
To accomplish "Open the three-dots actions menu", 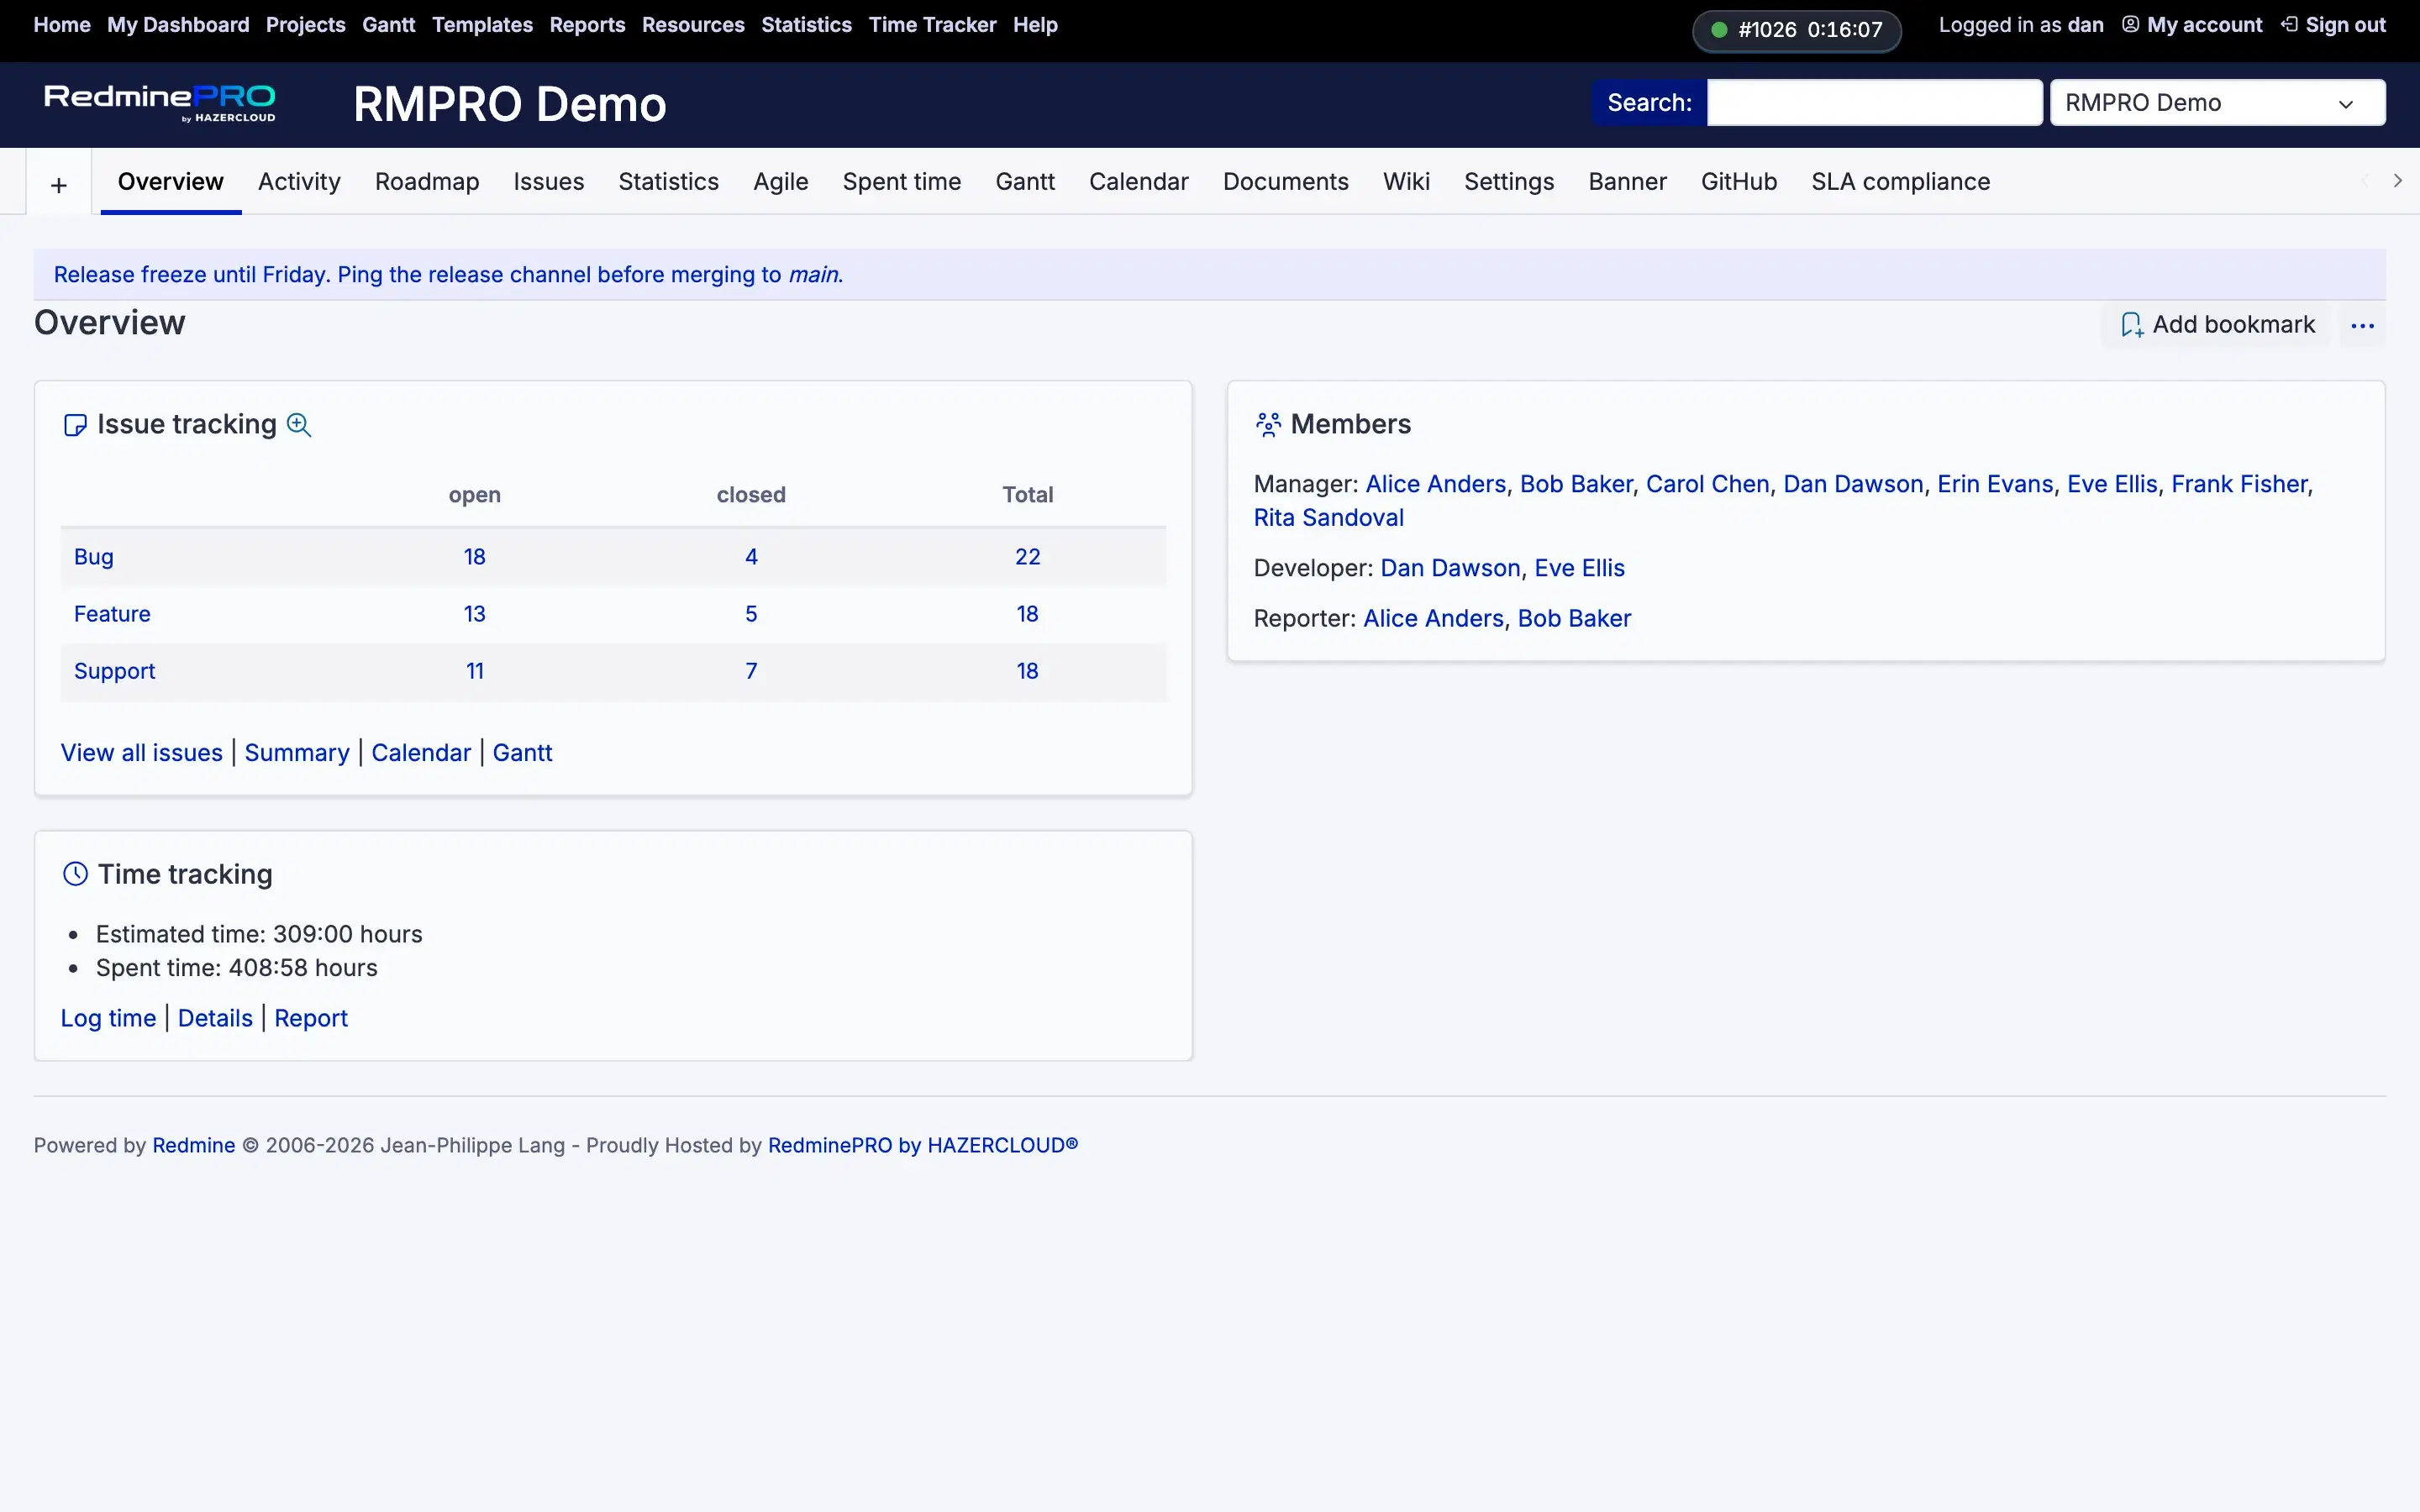I will pyautogui.click(x=2362, y=326).
